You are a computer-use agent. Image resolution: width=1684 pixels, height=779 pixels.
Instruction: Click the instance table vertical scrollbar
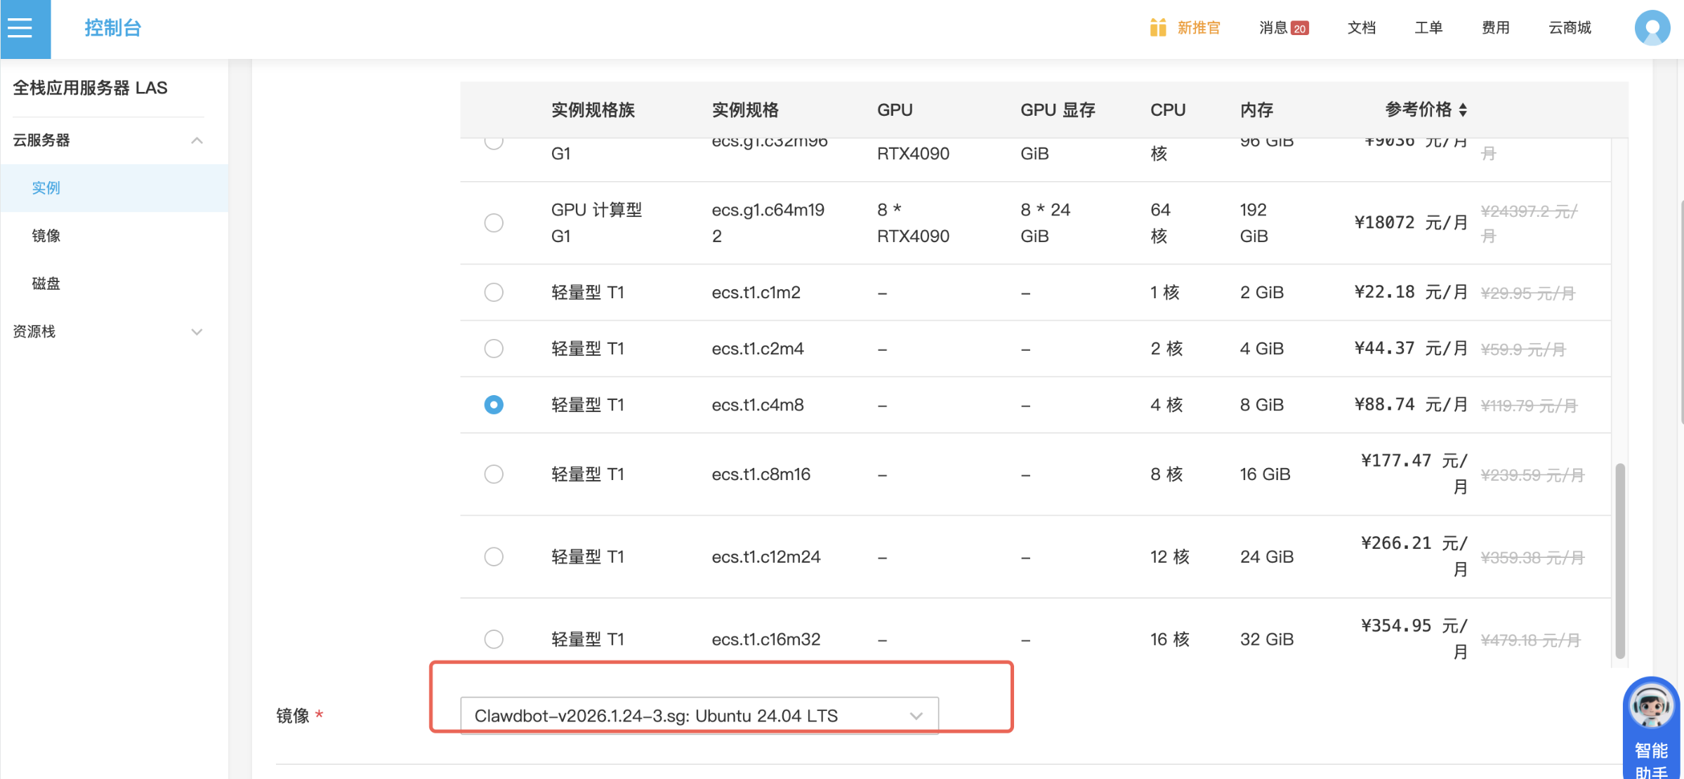[1620, 559]
